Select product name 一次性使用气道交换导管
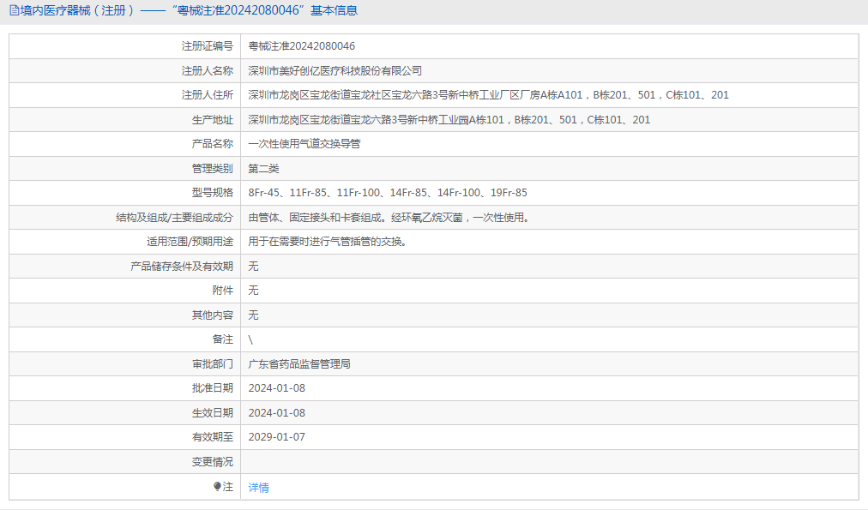The height and width of the screenshot is (510, 868). point(304,144)
